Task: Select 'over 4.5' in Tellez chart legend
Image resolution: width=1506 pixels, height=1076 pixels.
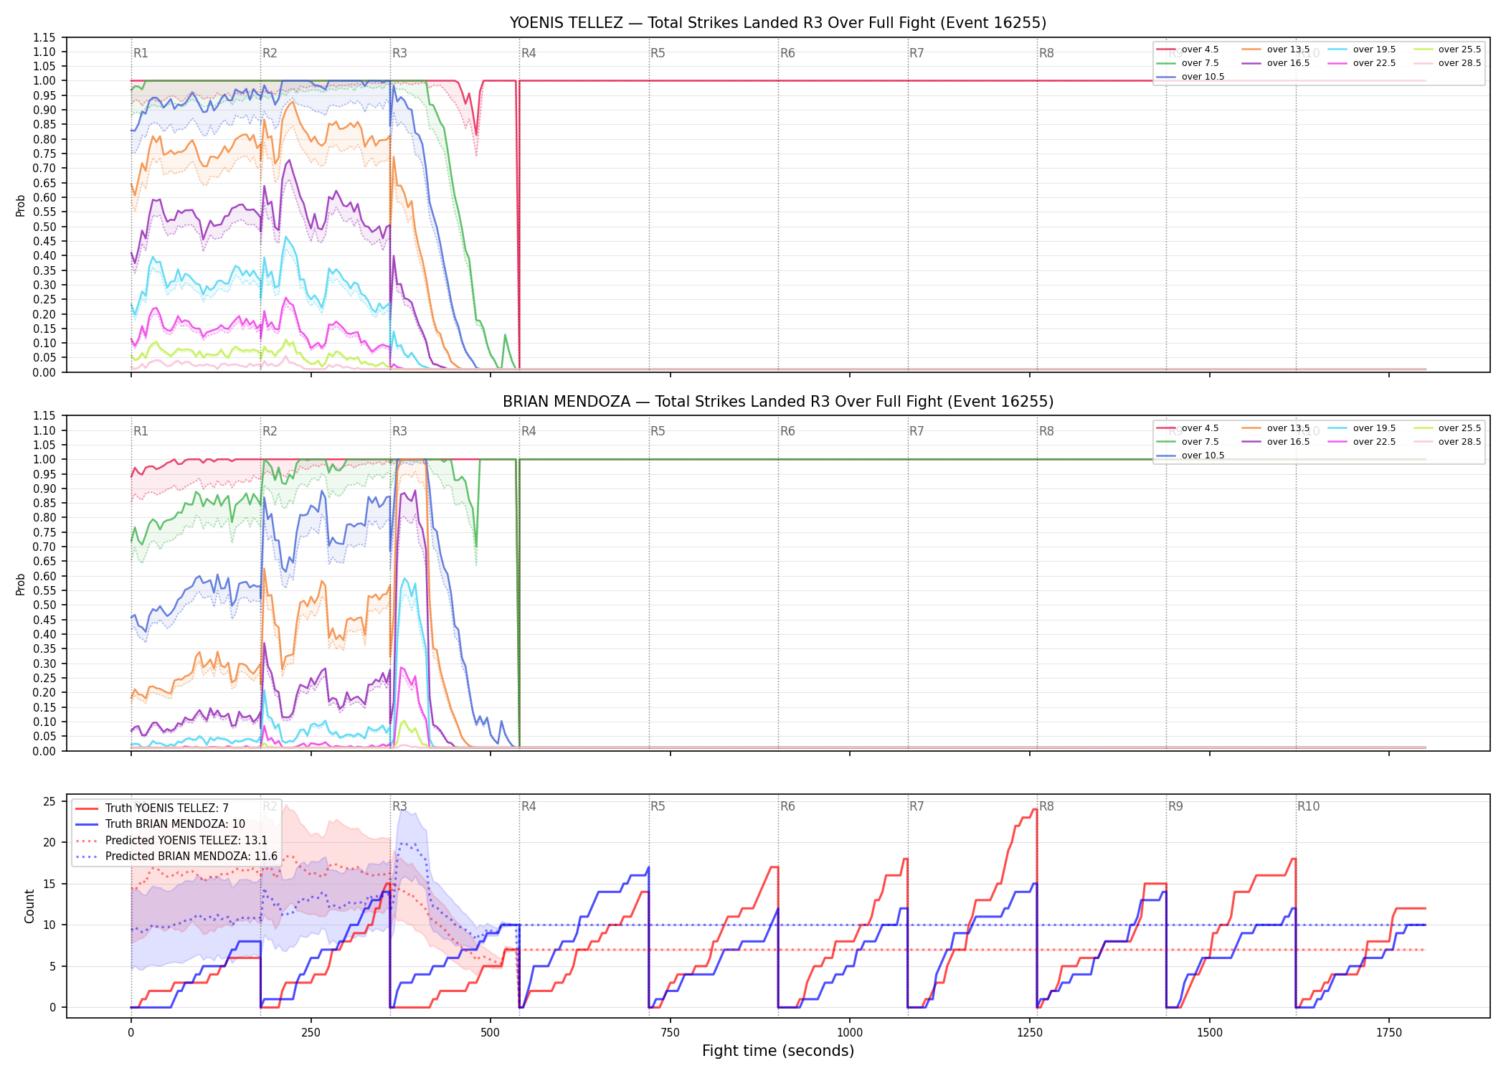Action: (1187, 49)
